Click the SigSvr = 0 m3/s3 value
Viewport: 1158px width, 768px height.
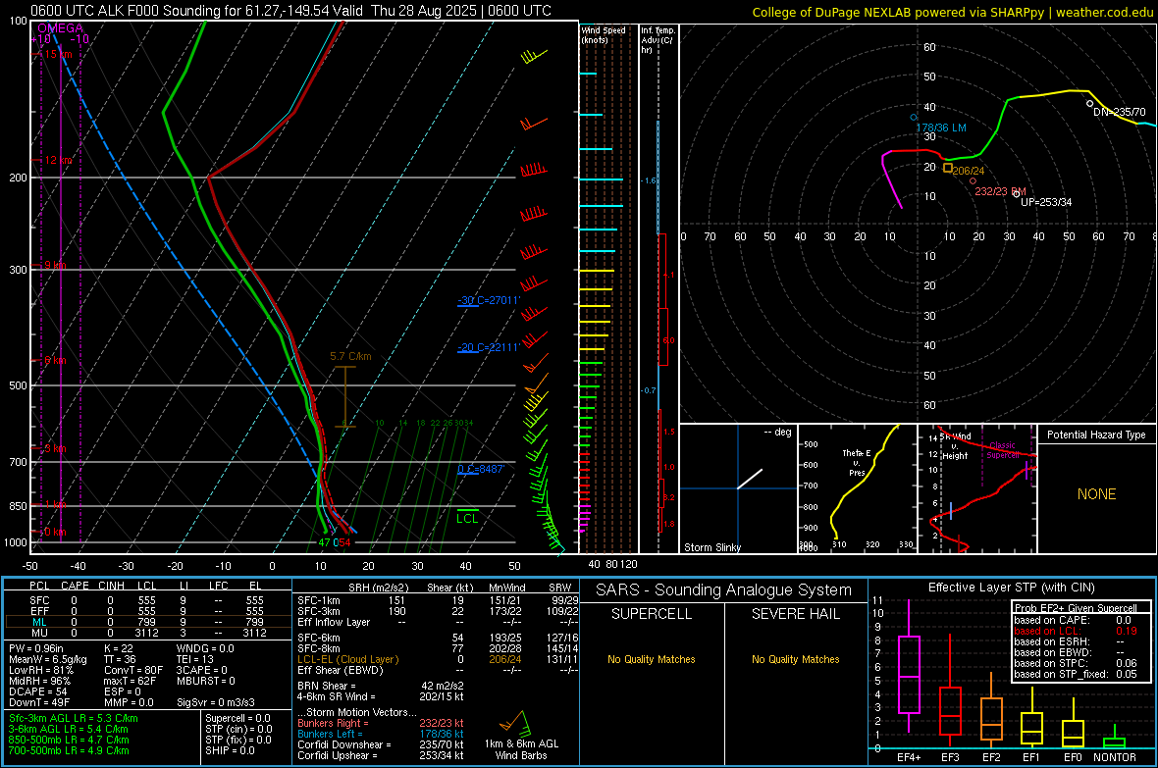[215, 702]
